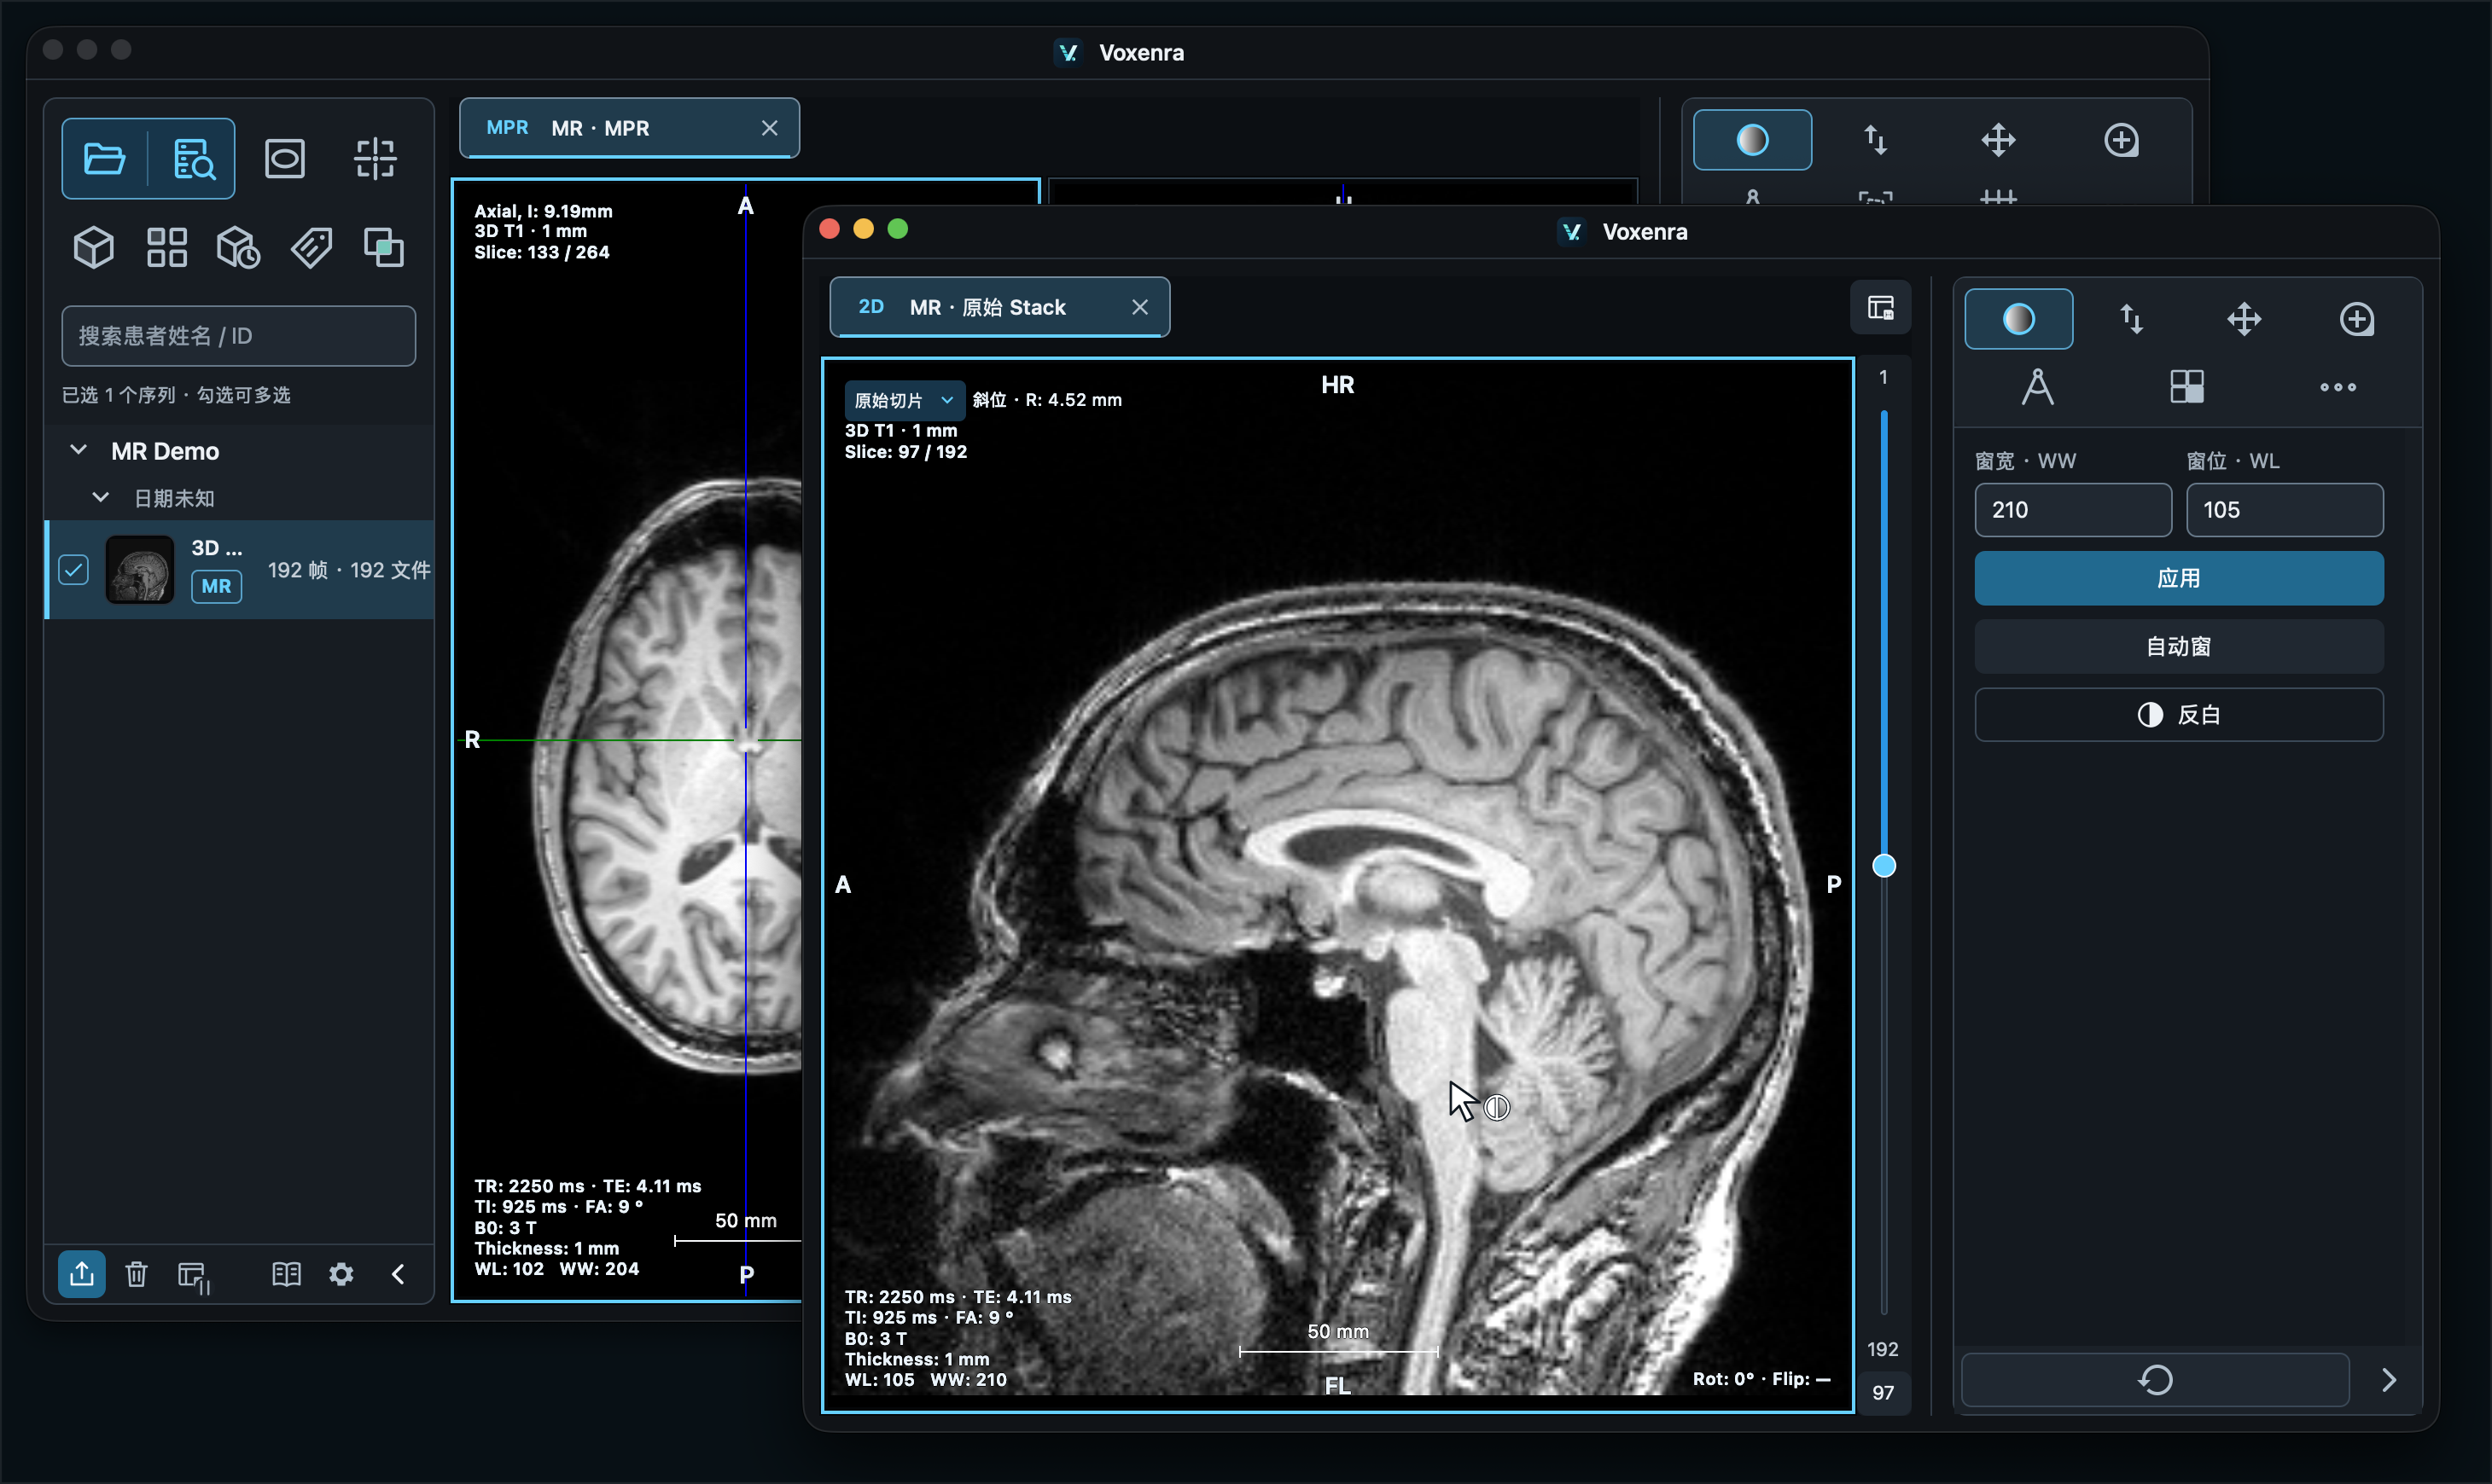Select pan move tool in front window
The image size is (2492, 1484).
pos(2245,319)
